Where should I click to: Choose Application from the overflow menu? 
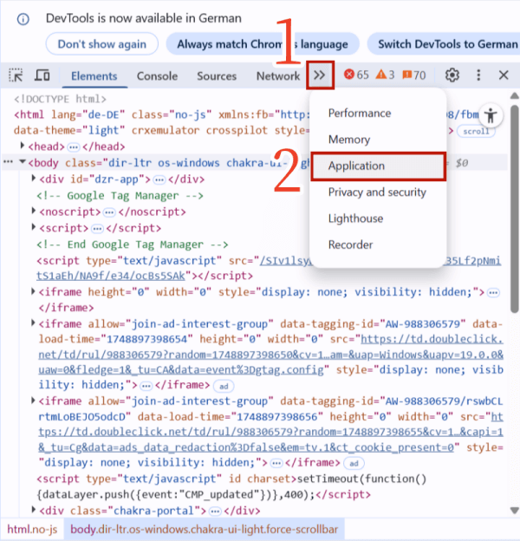(378, 166)
